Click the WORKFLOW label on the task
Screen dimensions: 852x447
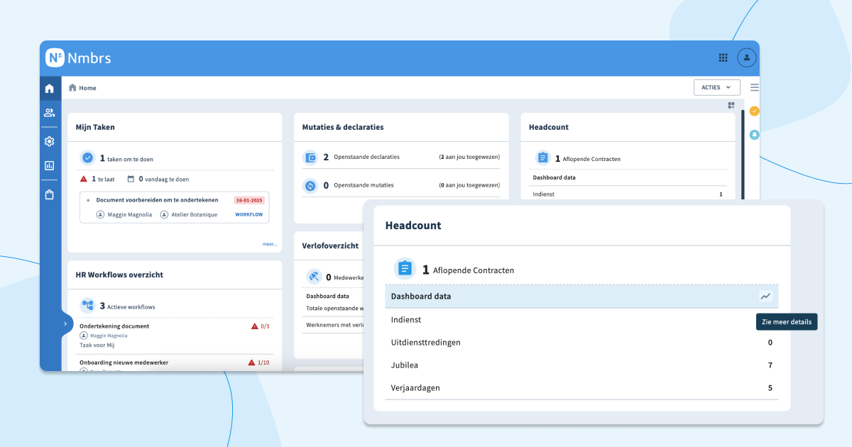249,214
